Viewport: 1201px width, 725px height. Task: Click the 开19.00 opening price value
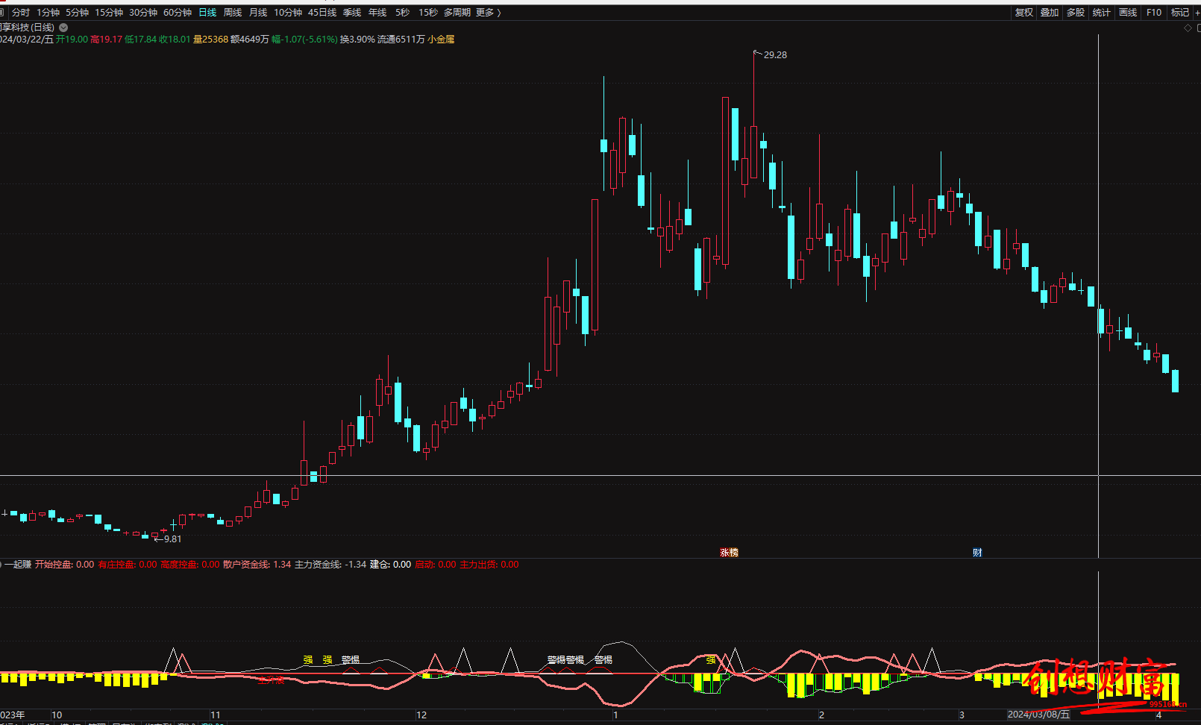click(72, 40)
